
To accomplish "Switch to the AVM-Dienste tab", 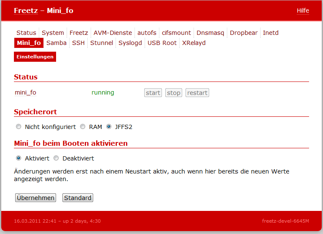I will pyautogui.click(x=113, y=33).
